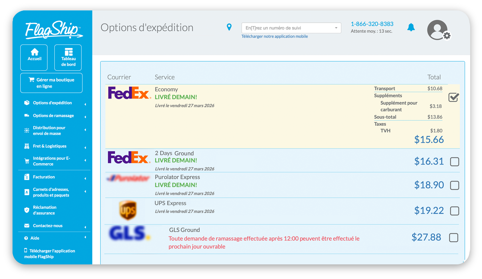Click the $15.66 FedEx Economy total
Screen dimensions: 482x279
[x=429, y=139]
